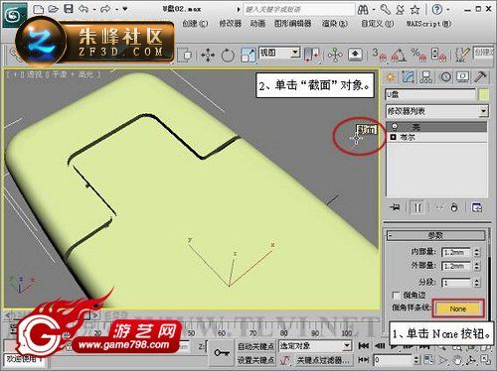
Task: Select the Rotate tool in toolbar
Action: [228, 55]
